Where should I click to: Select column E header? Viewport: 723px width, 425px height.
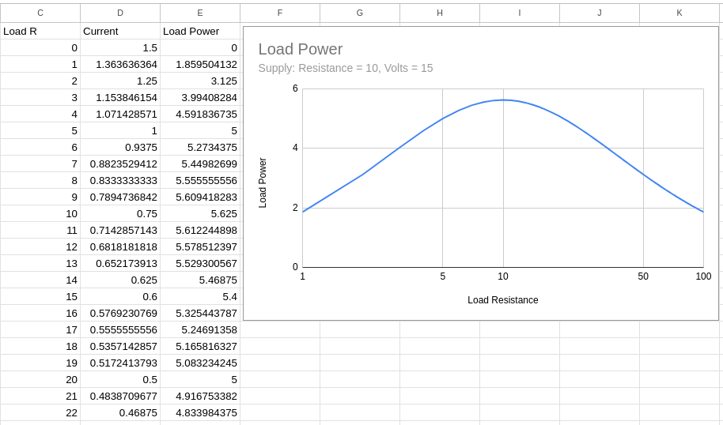(x=200, y=13)
